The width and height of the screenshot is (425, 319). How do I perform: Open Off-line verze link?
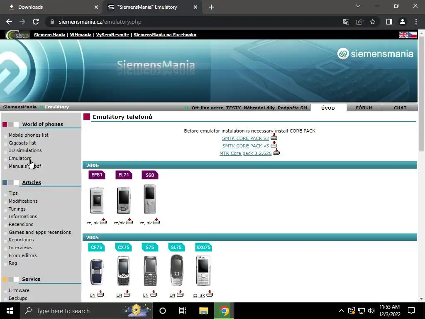pyautogui.click(x=208, y=108)
